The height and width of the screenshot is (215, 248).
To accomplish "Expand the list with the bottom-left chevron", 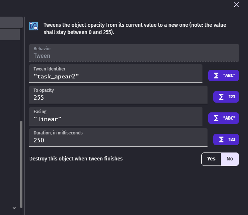I will click(x=14, y=208).
